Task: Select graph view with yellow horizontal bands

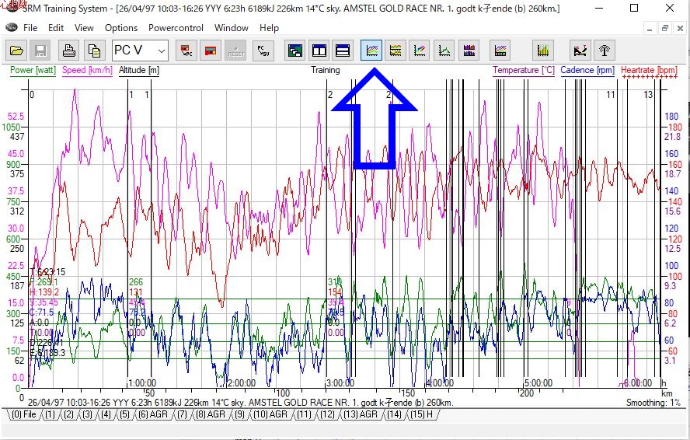Action: [396, 51]
